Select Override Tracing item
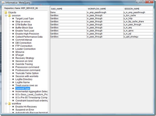The width and height of the screenshot is (156, 116). tap(24, 64)
